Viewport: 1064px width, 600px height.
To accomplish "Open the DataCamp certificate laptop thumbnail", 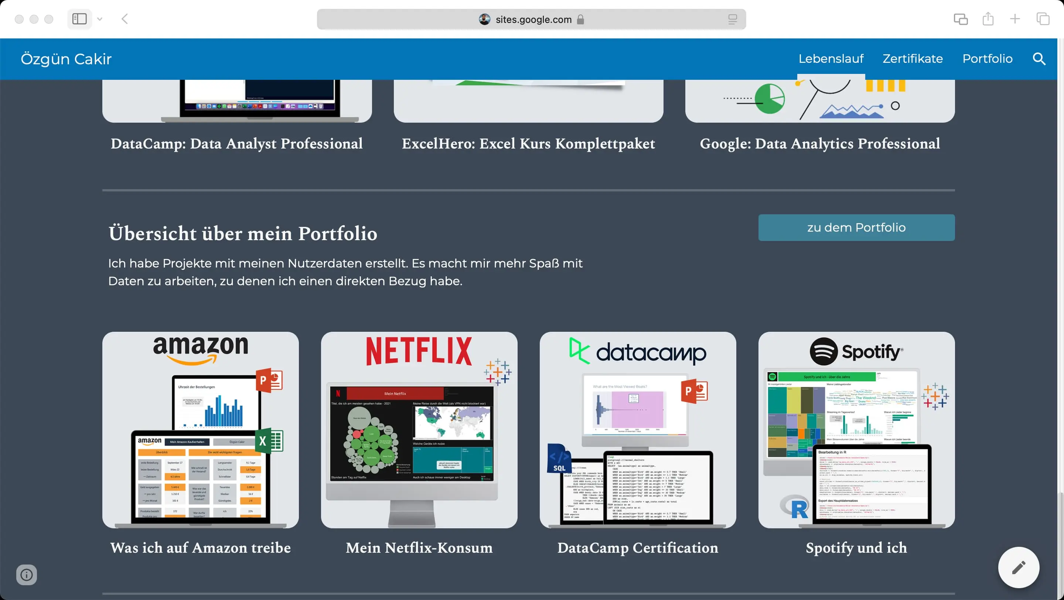I will point(237,101).
